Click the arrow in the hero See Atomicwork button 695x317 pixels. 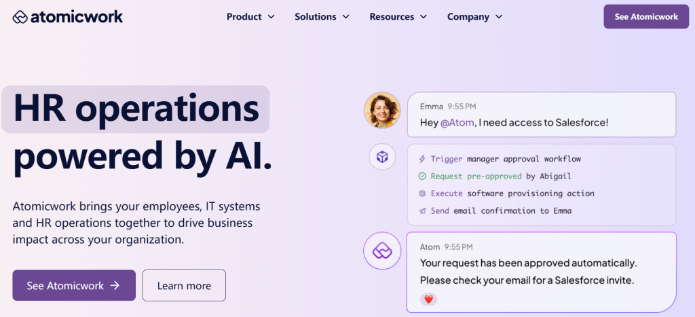[115, 286]
